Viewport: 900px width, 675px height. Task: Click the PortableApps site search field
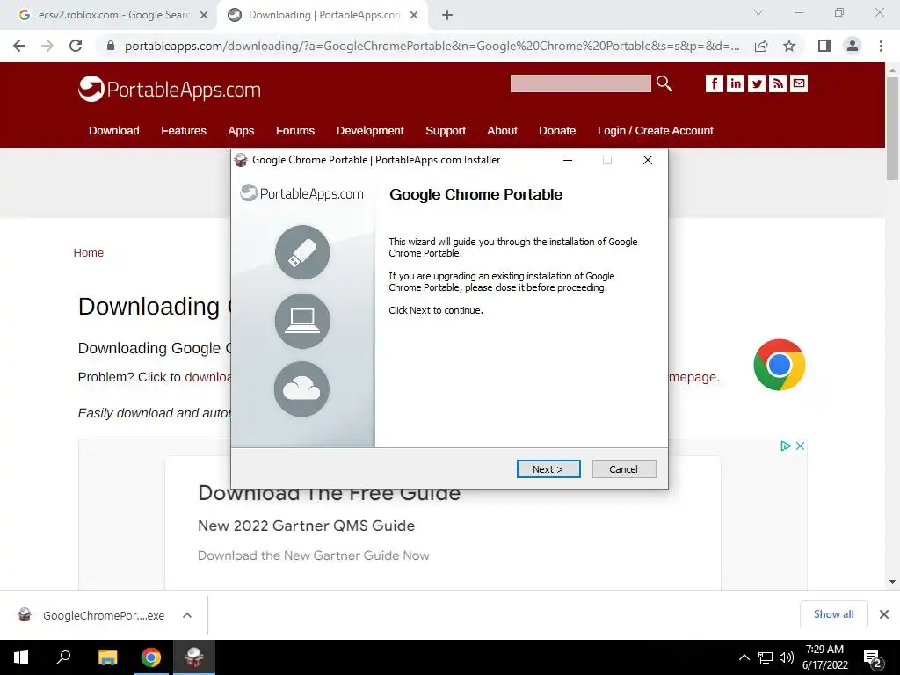pyautogui.click(x=581, y=83)
